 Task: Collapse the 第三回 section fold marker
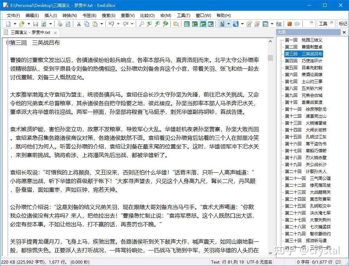[x=8, y=43]
